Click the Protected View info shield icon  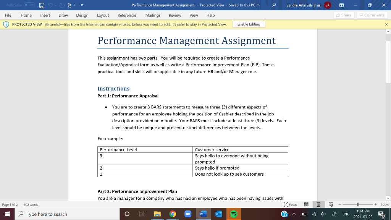(x=6, y=24)
